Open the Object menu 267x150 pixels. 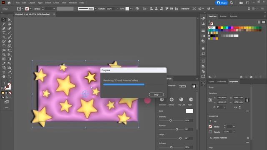coord(32,3)
